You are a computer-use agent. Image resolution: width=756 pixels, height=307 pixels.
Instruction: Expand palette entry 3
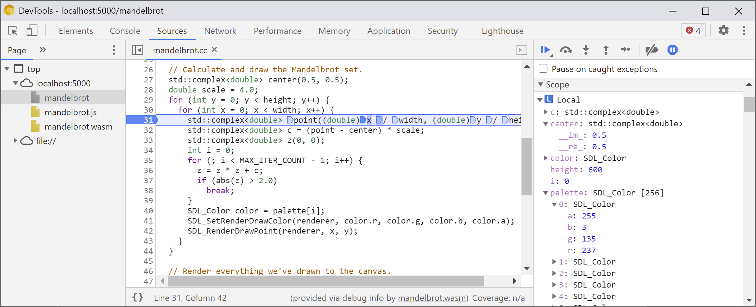554,285
